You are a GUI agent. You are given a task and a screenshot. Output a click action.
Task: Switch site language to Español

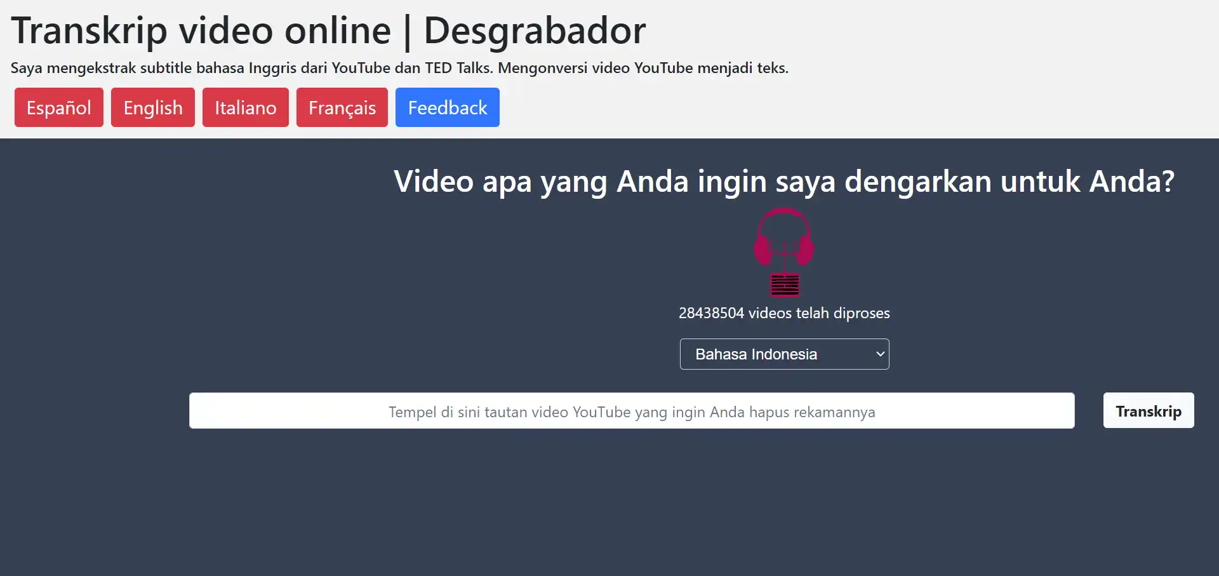[x=59, y=108]
